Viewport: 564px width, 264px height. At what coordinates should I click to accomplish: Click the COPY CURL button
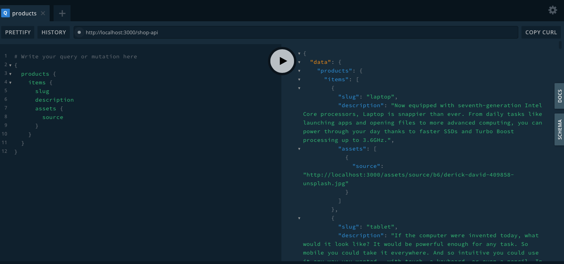point(541,32)
